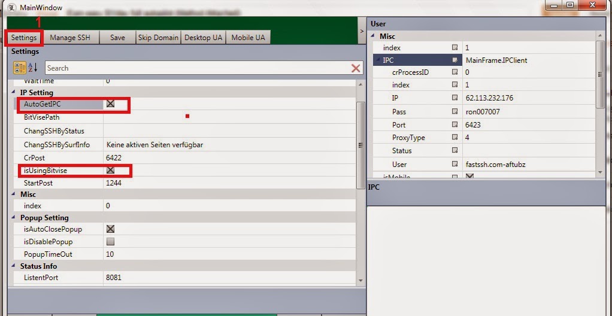Image resolution: width=612 pixels, height=316 pixels.
Task: Click the marker icon beside User row
Action: pos(455,164)
